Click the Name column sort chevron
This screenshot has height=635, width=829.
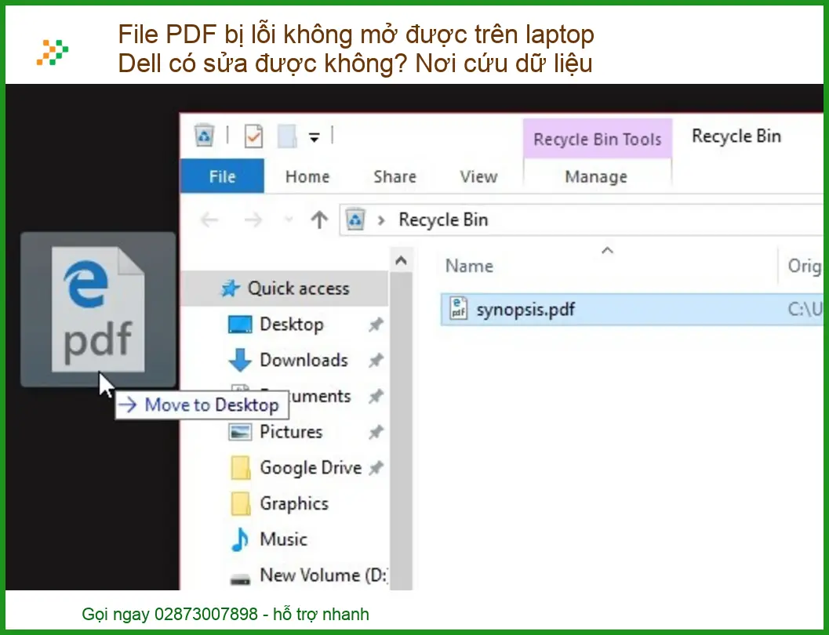click(607, 249)
